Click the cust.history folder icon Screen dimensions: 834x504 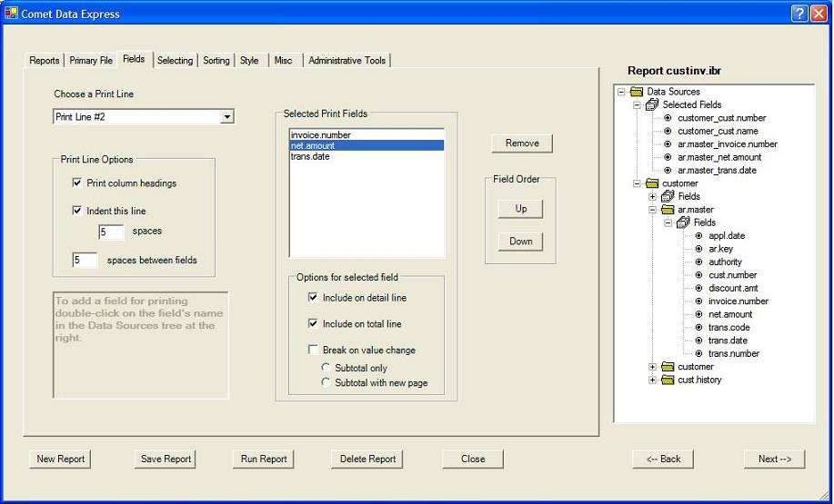[x=668, y=380]
